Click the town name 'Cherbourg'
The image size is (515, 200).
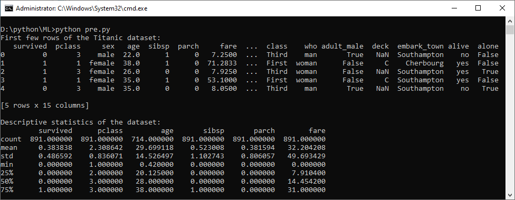424,63
